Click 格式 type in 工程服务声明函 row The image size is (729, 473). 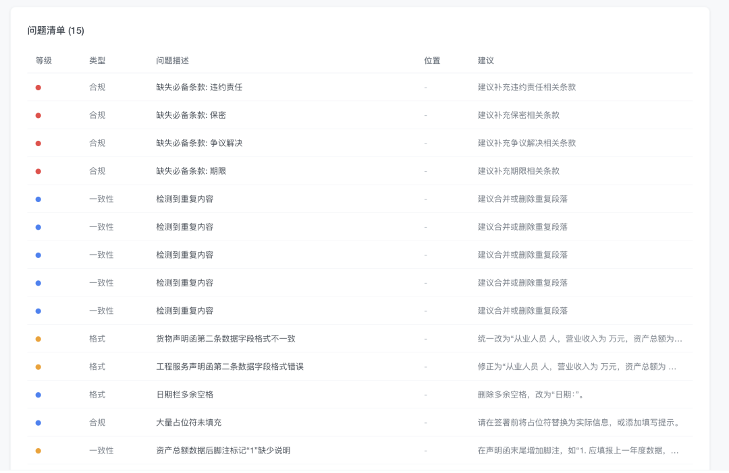[97, 367]
